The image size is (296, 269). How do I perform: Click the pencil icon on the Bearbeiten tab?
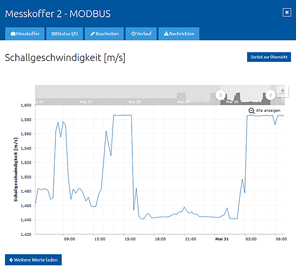pyautogui.click(x=92, y=34)
